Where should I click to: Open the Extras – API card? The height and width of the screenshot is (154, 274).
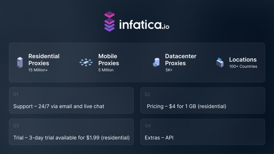(203, 132)
